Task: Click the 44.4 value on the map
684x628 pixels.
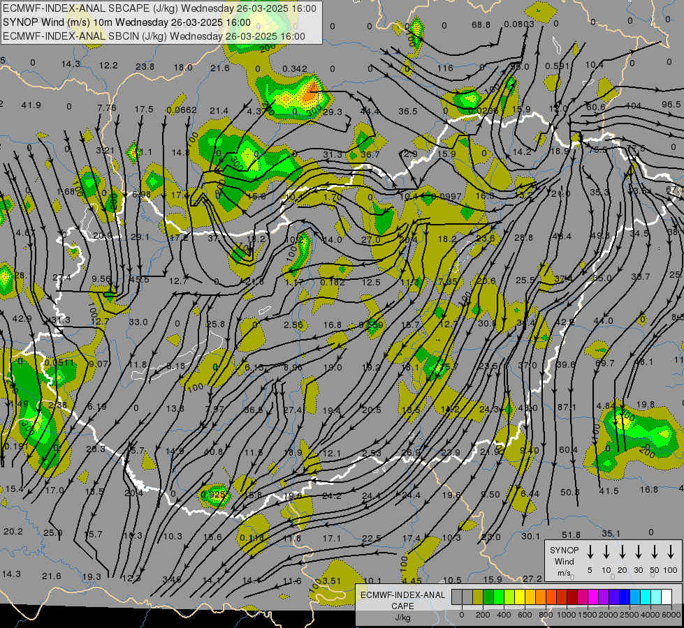Action: pos(370,112)
